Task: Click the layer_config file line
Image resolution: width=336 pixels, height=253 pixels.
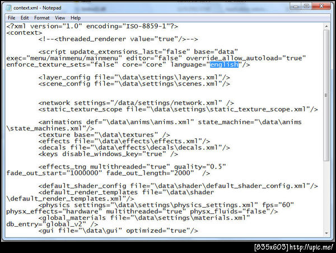Action: [134, 77]
